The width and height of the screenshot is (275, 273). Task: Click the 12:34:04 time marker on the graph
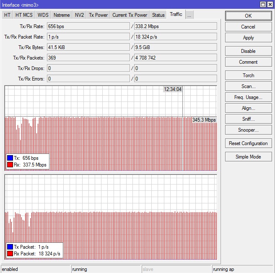173,89
